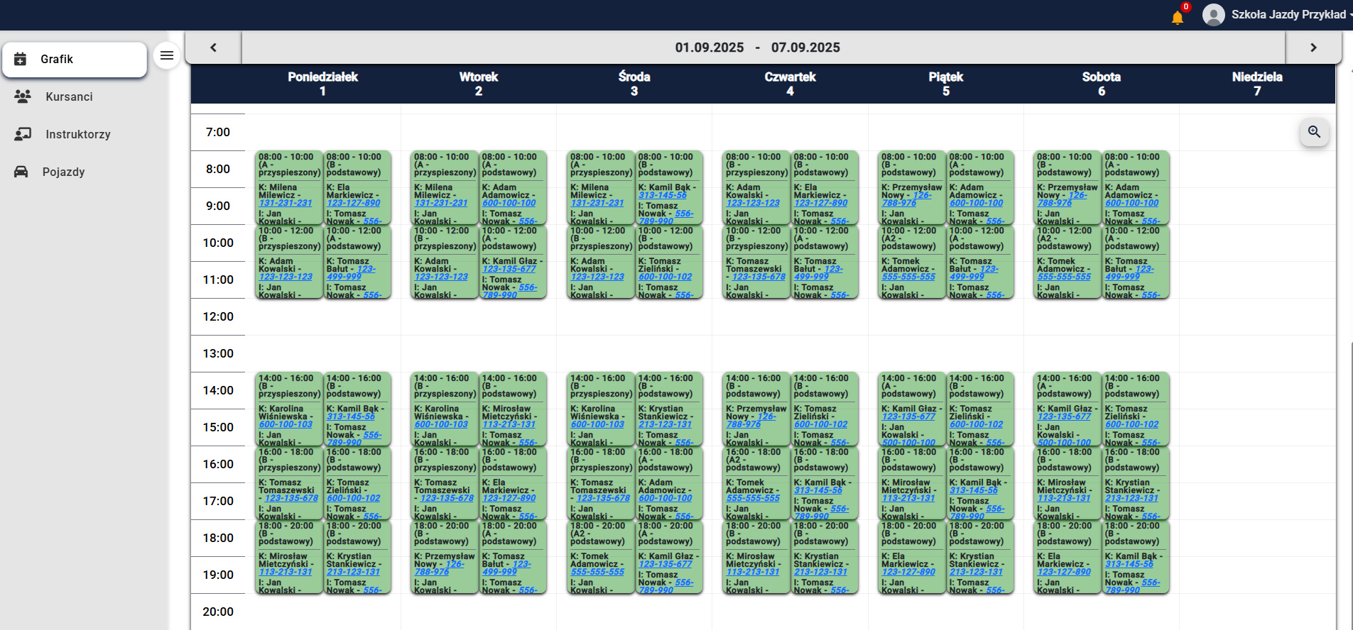Toggle the hamburger sidebar menu button
The image size is (1353, 630).
(x=167, y=55)
